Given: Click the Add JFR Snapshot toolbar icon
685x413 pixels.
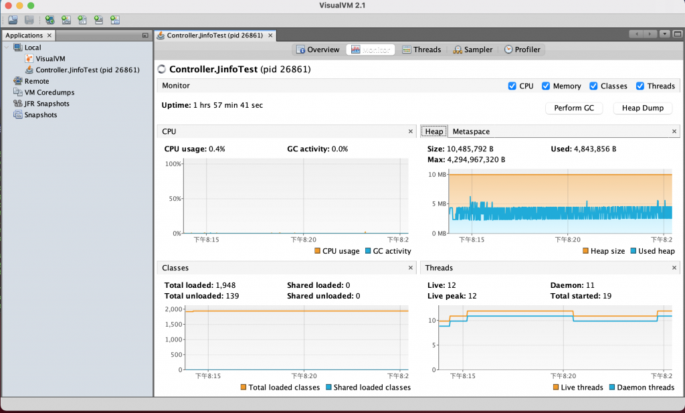Looking at the screenshot, I should [99, 19].
